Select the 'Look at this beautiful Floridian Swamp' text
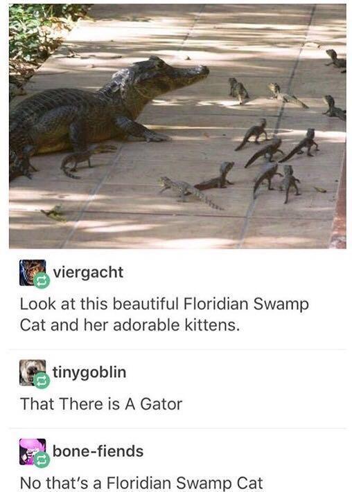The width and height of the screenshot is (352, 492). (x=164, y=304)
